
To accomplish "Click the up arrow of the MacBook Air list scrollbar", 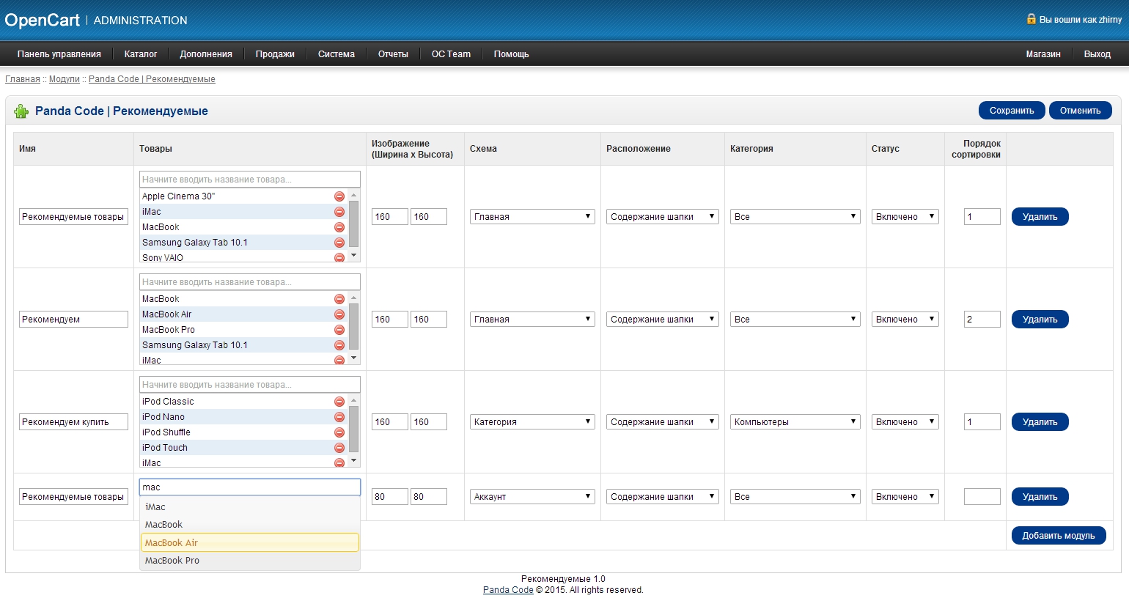I will 354,298.
